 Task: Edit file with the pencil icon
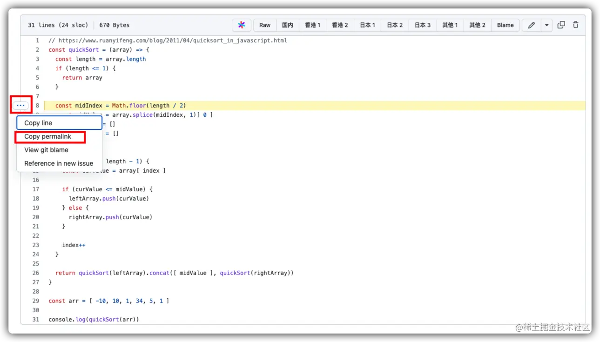point(532,25)
